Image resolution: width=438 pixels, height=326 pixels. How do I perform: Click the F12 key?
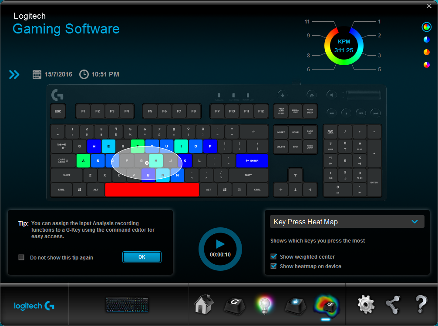click(261, 111)
